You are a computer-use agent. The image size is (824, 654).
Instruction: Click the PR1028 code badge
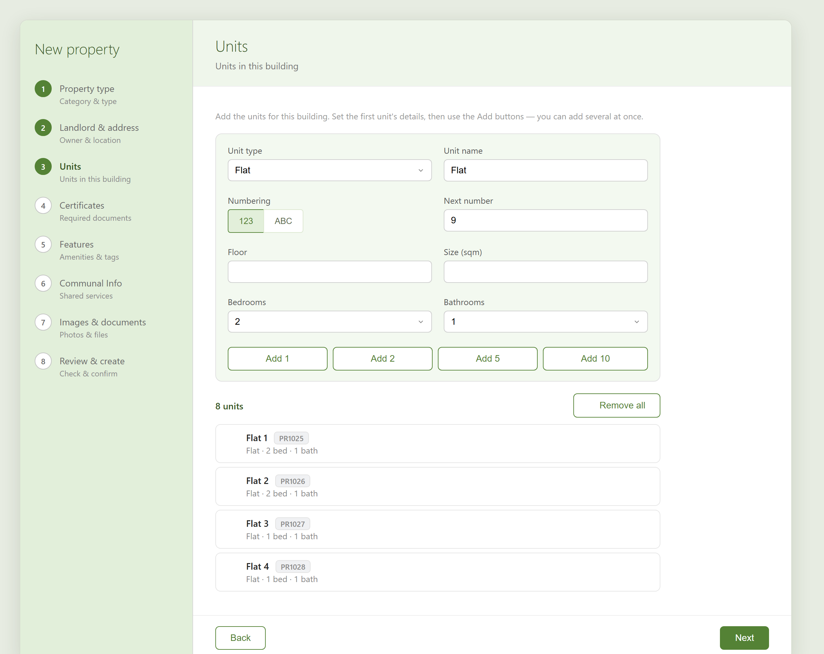(293, 566)
